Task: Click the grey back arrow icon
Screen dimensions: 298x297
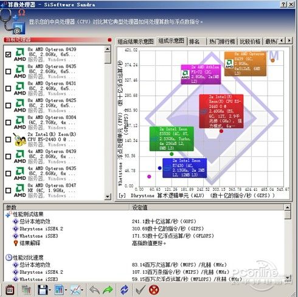Action: [x=94, y=290]
